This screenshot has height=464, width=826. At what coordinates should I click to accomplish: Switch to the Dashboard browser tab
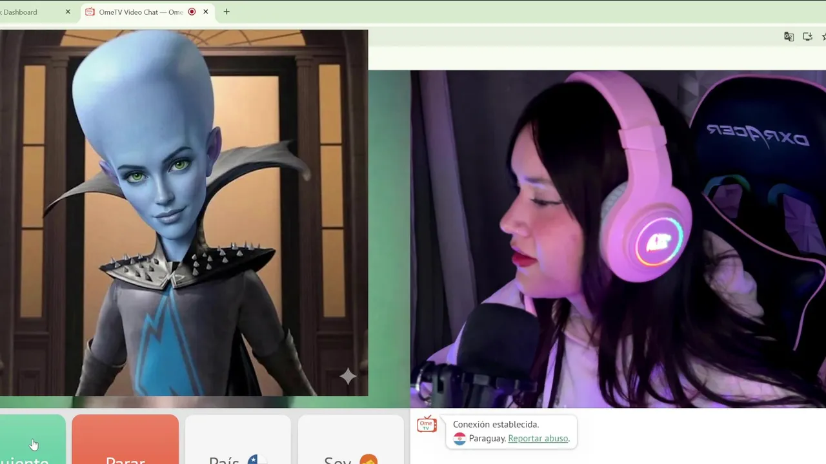click(x=20, y=12)
